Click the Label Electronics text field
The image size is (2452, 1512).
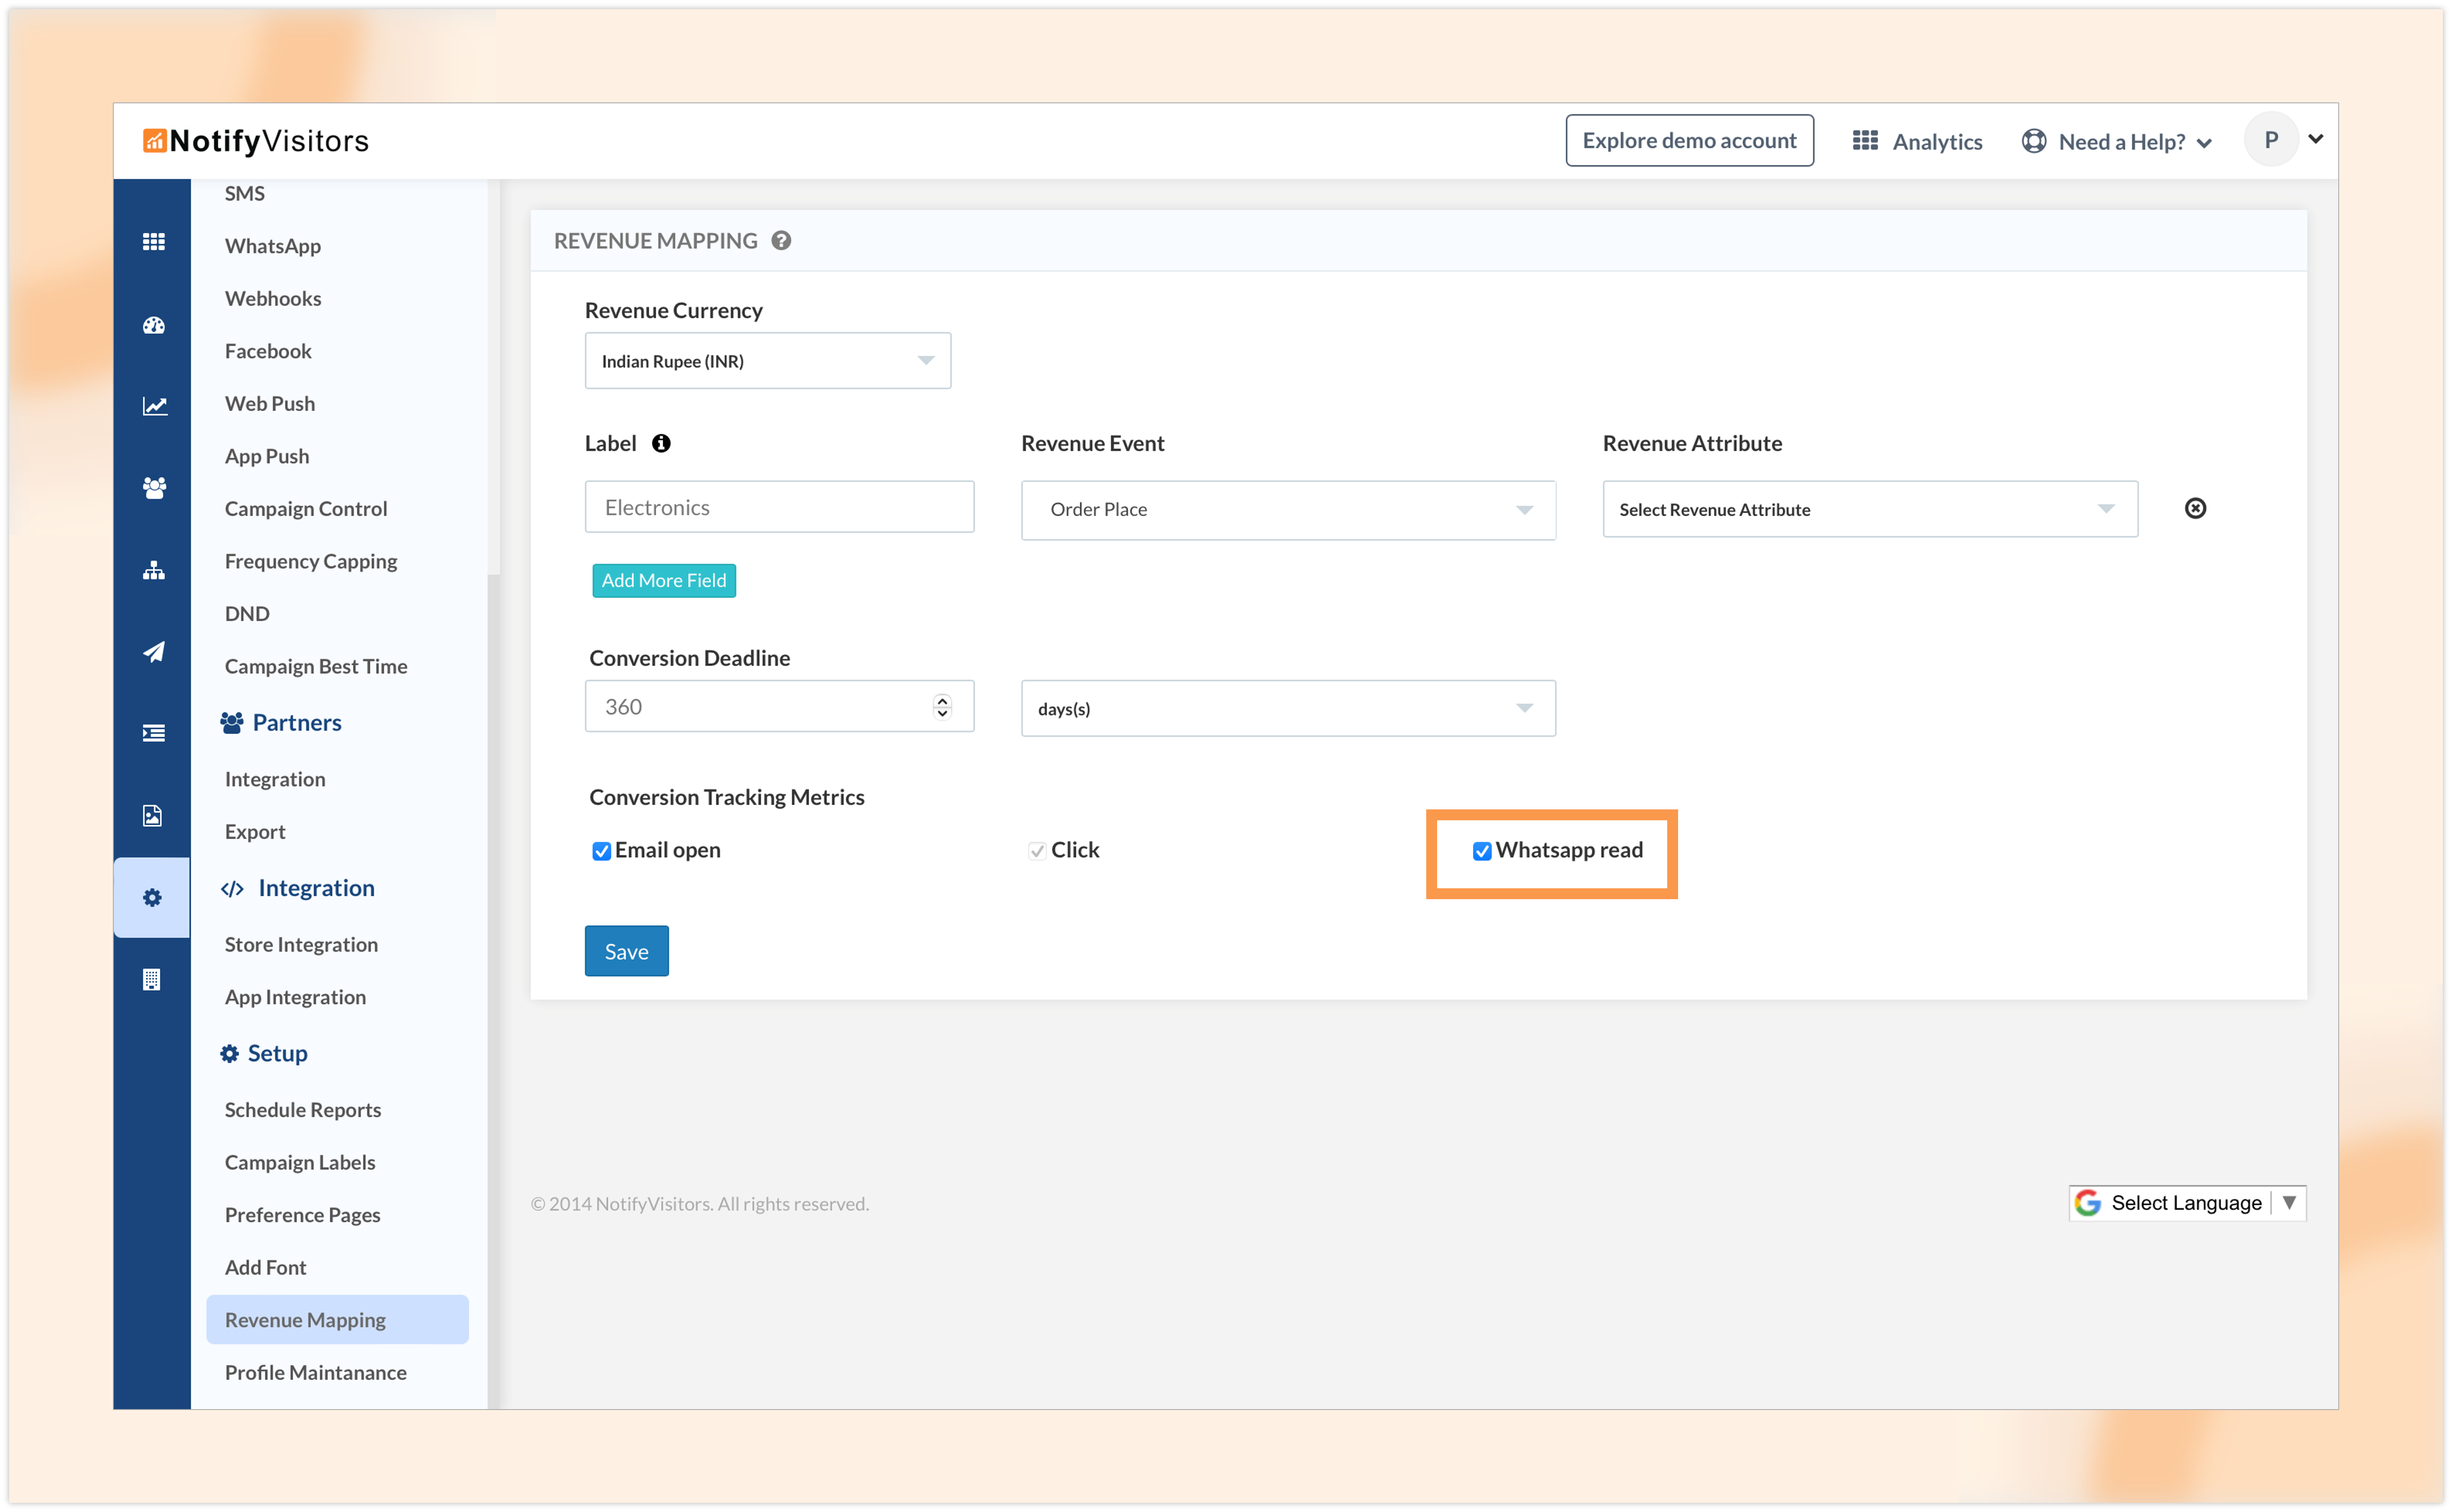click(779, 507)
